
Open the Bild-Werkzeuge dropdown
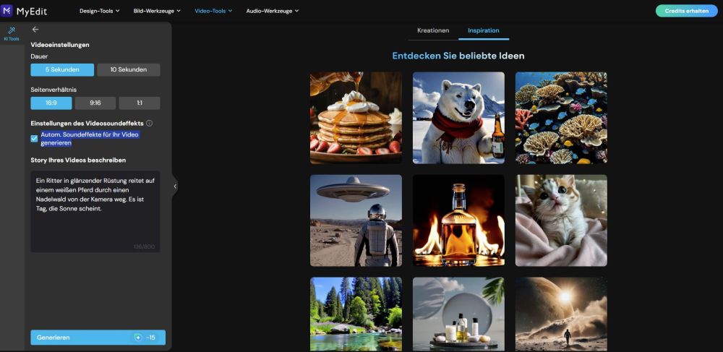click(x=157, y=11)
